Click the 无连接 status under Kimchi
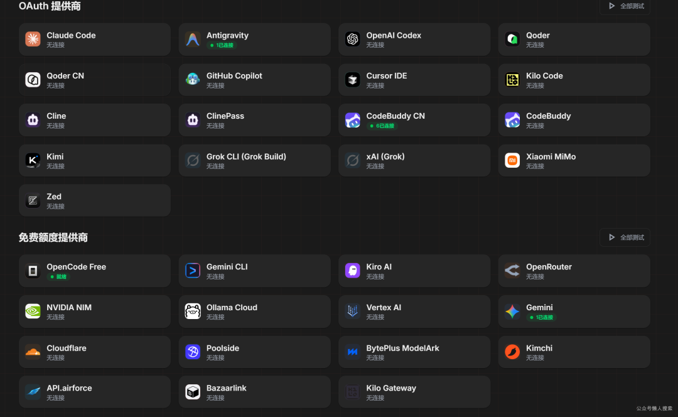This screenshot has width=678, height=417. [x=535, y=358]
